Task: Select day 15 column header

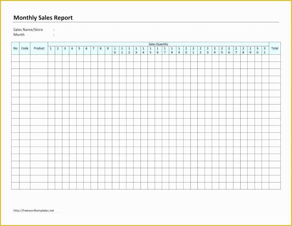Action: pos(151,50)
